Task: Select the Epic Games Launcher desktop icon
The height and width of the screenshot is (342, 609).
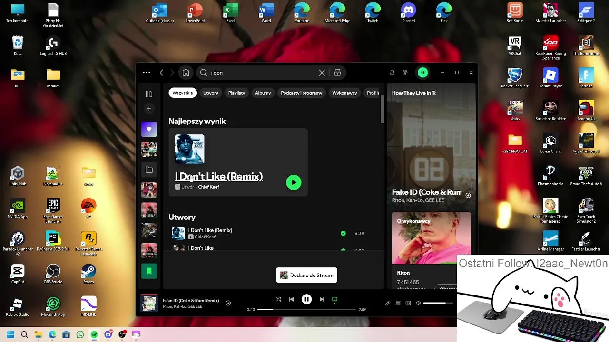Action: click(x=53, y=211)
